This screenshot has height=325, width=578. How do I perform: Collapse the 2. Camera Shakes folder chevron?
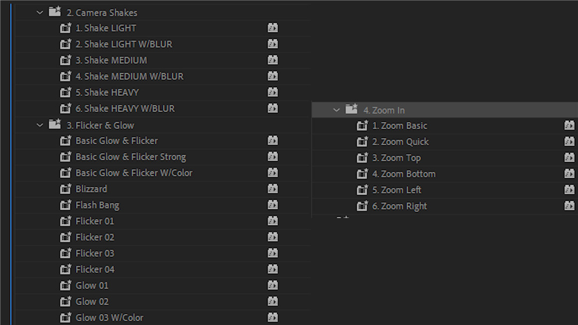coord(40,12)
